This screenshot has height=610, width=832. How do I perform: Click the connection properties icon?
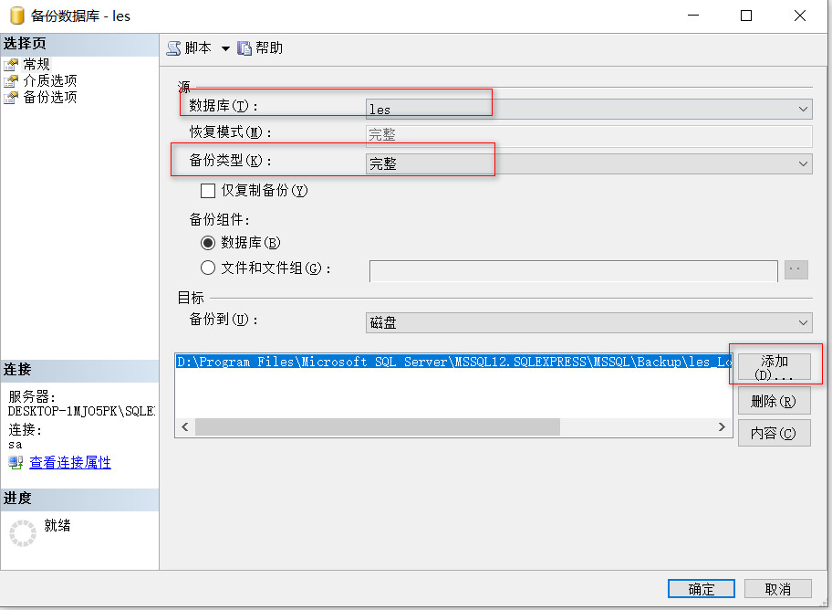point(16,463)
